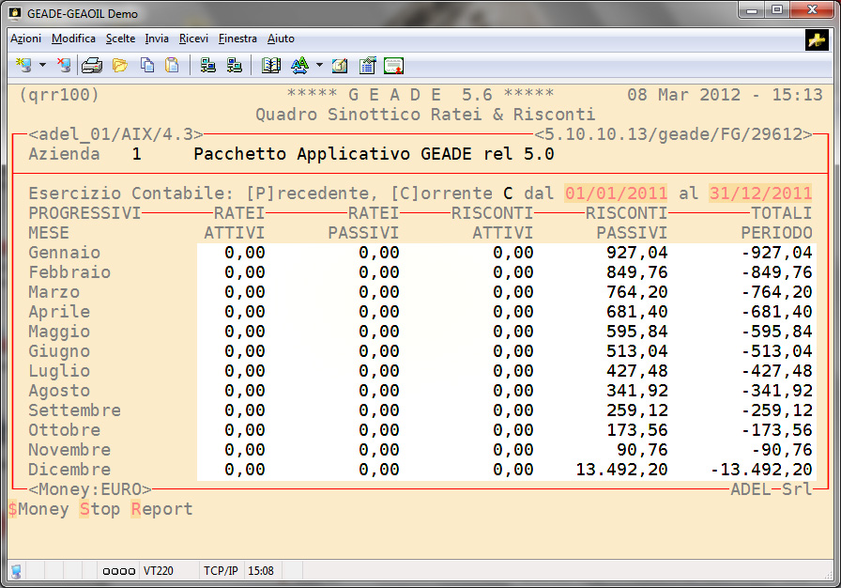Click the VT220 status bar indicator
The width and height of the screenshot is (841, 588).
pos(159,570)
